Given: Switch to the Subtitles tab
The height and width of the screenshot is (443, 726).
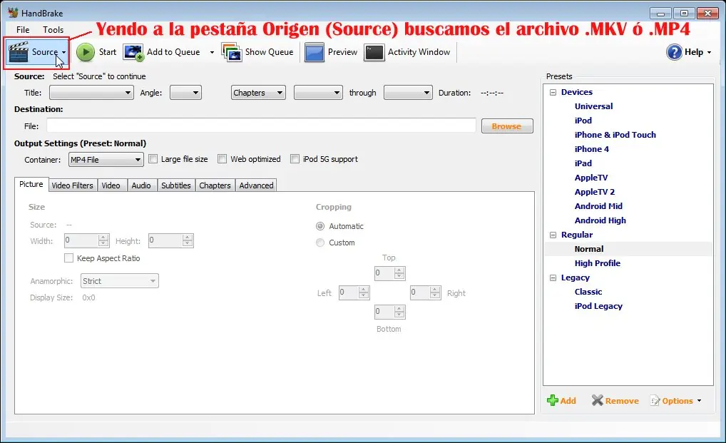Looking at the screenshot, I should tap(176, 185).
